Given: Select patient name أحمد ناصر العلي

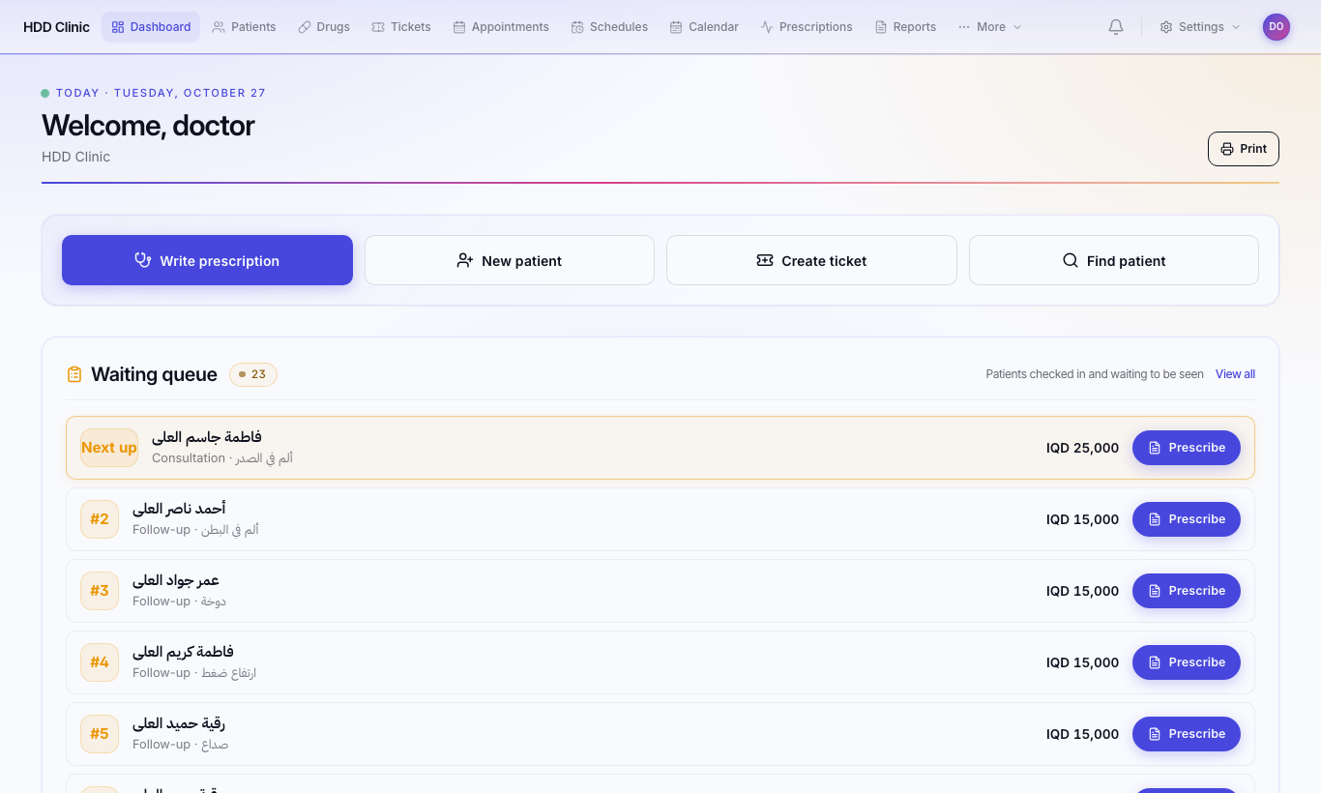Looking at the screenshot, I should click(179, 509).
